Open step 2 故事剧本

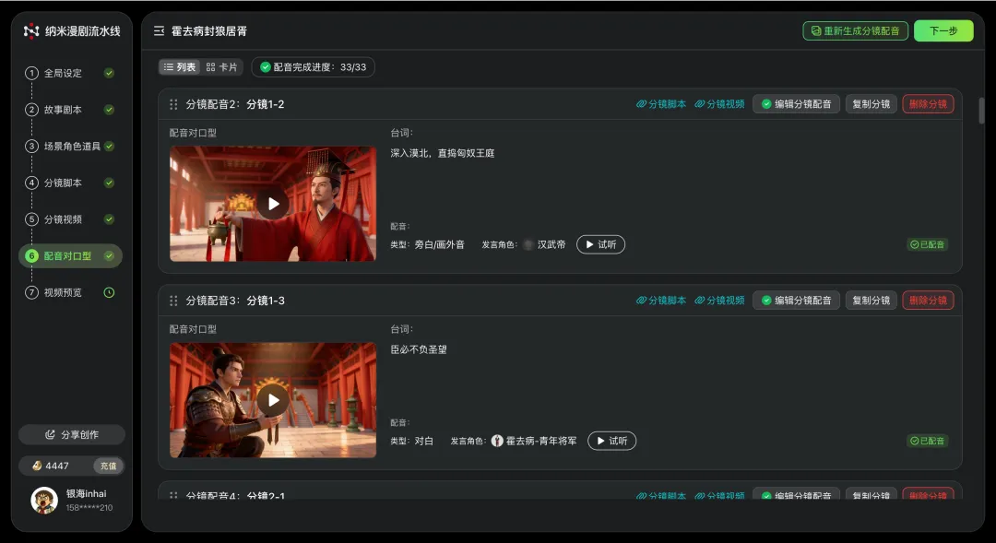(x=70, y=110)
